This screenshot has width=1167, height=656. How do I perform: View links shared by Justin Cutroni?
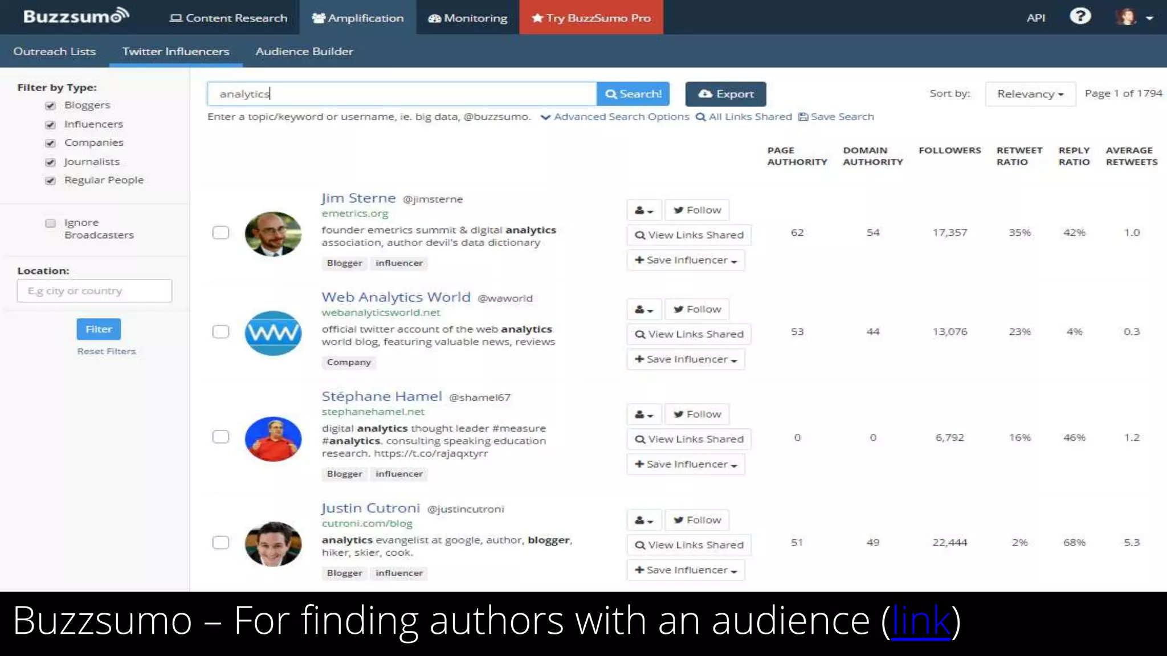tap(689, 546)
